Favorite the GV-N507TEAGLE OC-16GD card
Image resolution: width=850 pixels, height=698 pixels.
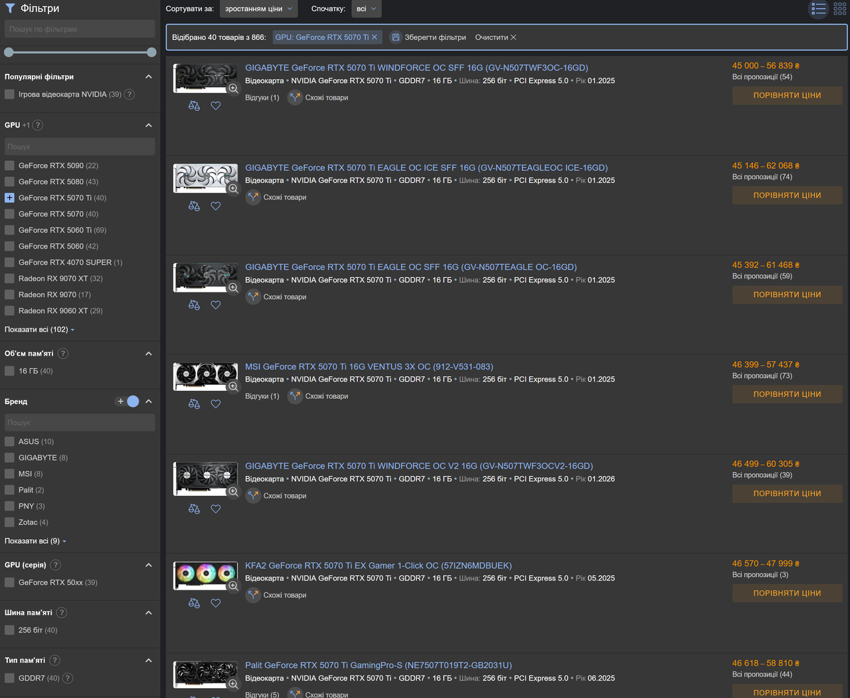tap(216, 305)
